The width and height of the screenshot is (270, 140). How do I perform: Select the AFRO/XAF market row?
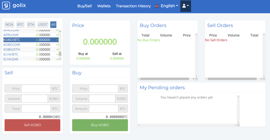(31, 35)
